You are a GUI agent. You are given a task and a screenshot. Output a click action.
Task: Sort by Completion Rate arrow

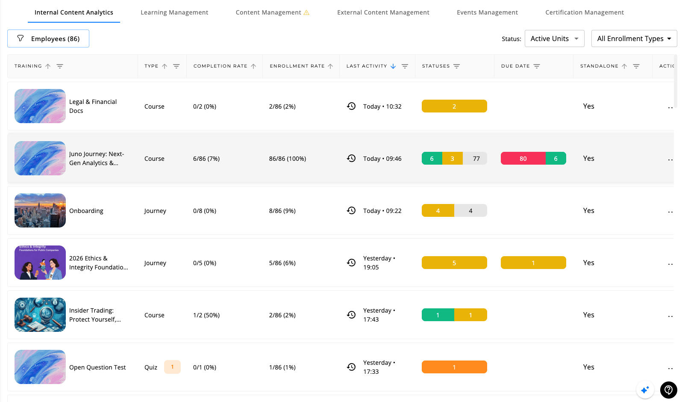pyautogui.click(x=253, y=66)
